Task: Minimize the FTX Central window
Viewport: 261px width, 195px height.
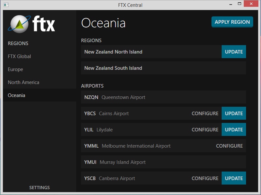Action: pyautogui.click(x=231, y=4)
